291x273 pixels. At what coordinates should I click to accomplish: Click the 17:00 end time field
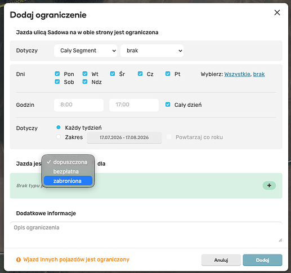tap(134, 105)
